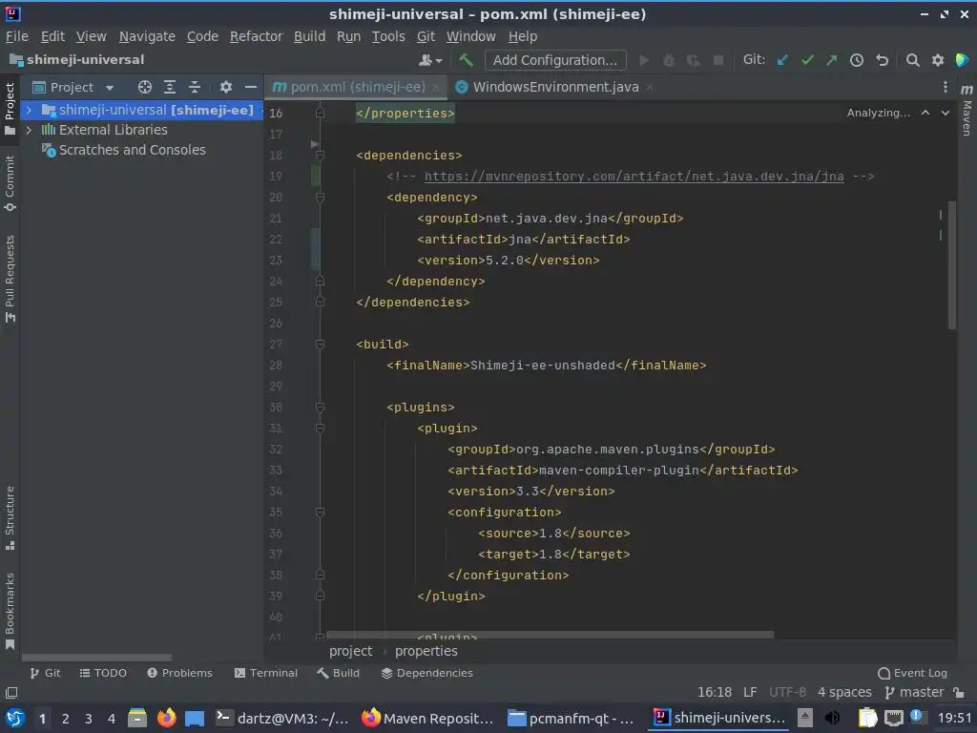
Task: Click the LF line separator widget
Action: pos(750,693)
